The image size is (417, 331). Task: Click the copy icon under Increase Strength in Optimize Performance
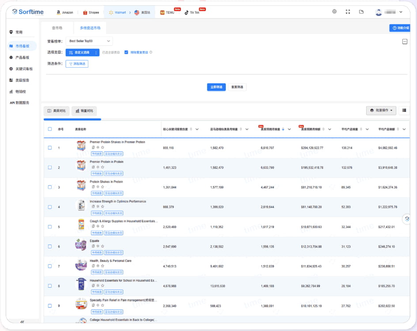point(93,206)
